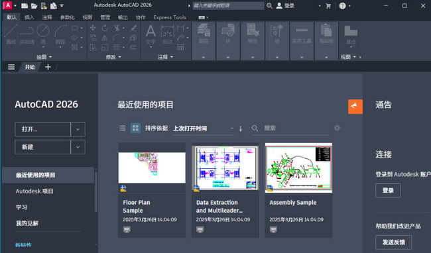Expand the 修改 panel flyout
This screenshot has width=431, height=253.
tap(113, 57)
